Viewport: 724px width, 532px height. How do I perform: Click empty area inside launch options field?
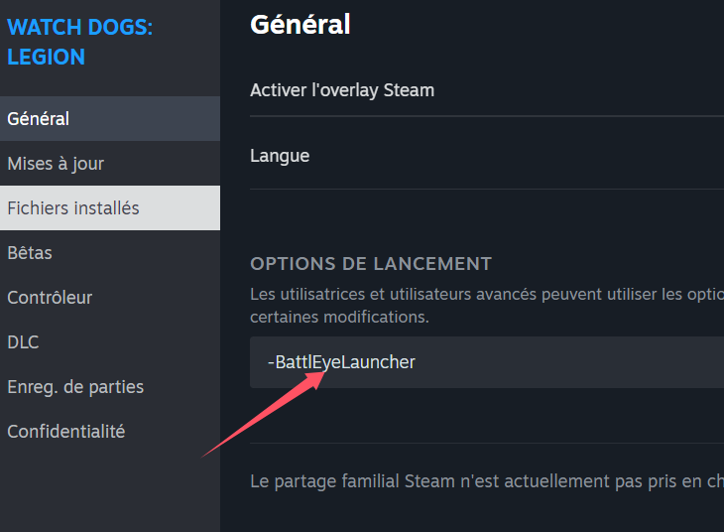coord(568,362)
